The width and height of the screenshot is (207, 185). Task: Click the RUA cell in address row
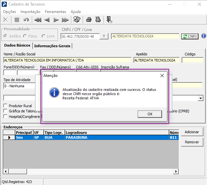point(54,137)
